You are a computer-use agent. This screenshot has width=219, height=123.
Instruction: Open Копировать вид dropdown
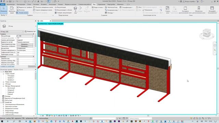(112, 10)
